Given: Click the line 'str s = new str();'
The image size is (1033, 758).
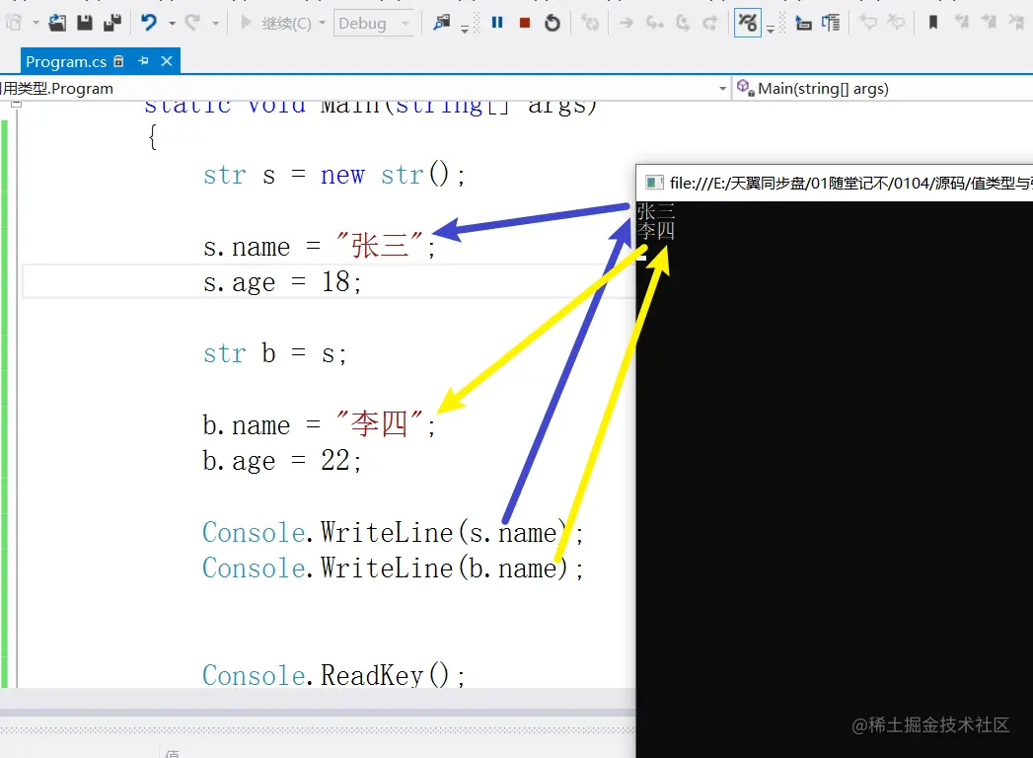Looking at the screenshot, I should [334, 176].
